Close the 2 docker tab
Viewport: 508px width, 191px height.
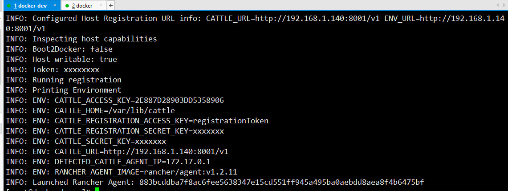102,5
